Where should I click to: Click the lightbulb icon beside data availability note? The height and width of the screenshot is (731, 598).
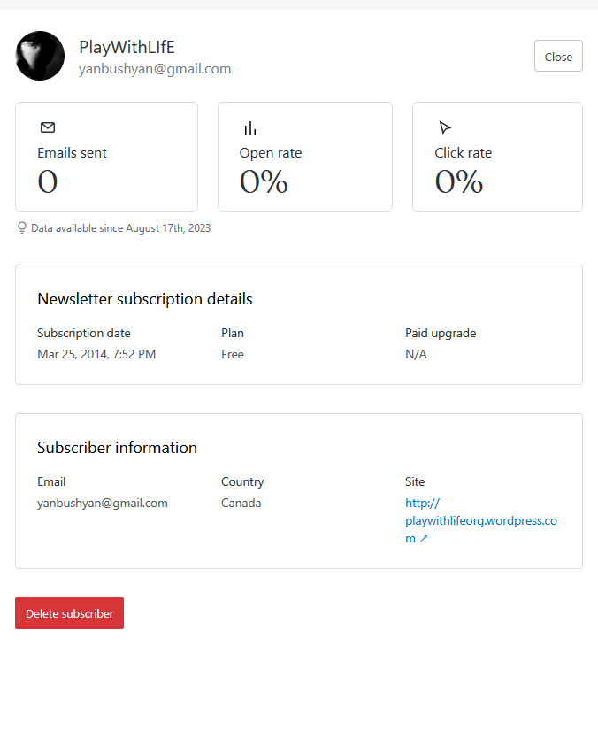pos(22,227)
